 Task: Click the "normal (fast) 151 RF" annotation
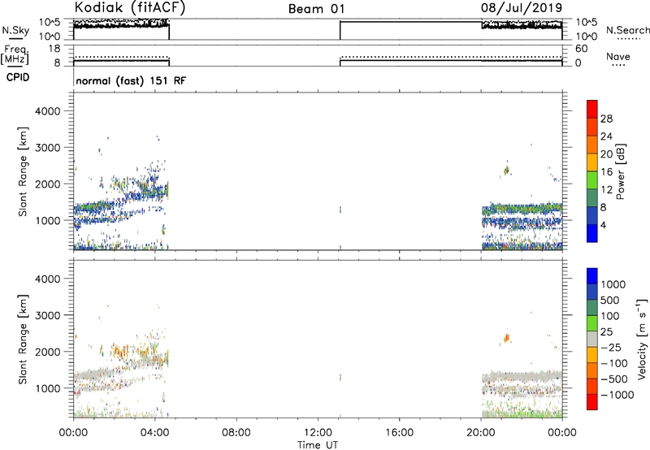(x=131, y=80)
